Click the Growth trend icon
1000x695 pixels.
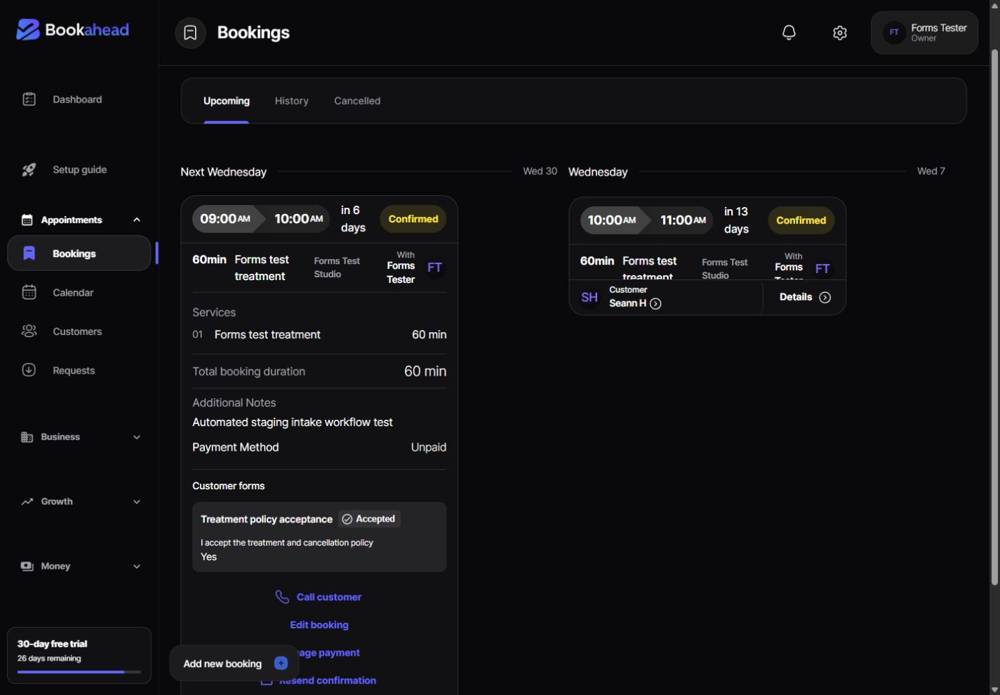(27, 501)
